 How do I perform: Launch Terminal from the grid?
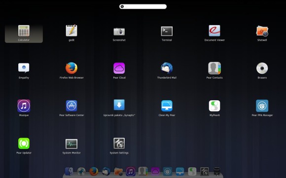pos(167,31)
